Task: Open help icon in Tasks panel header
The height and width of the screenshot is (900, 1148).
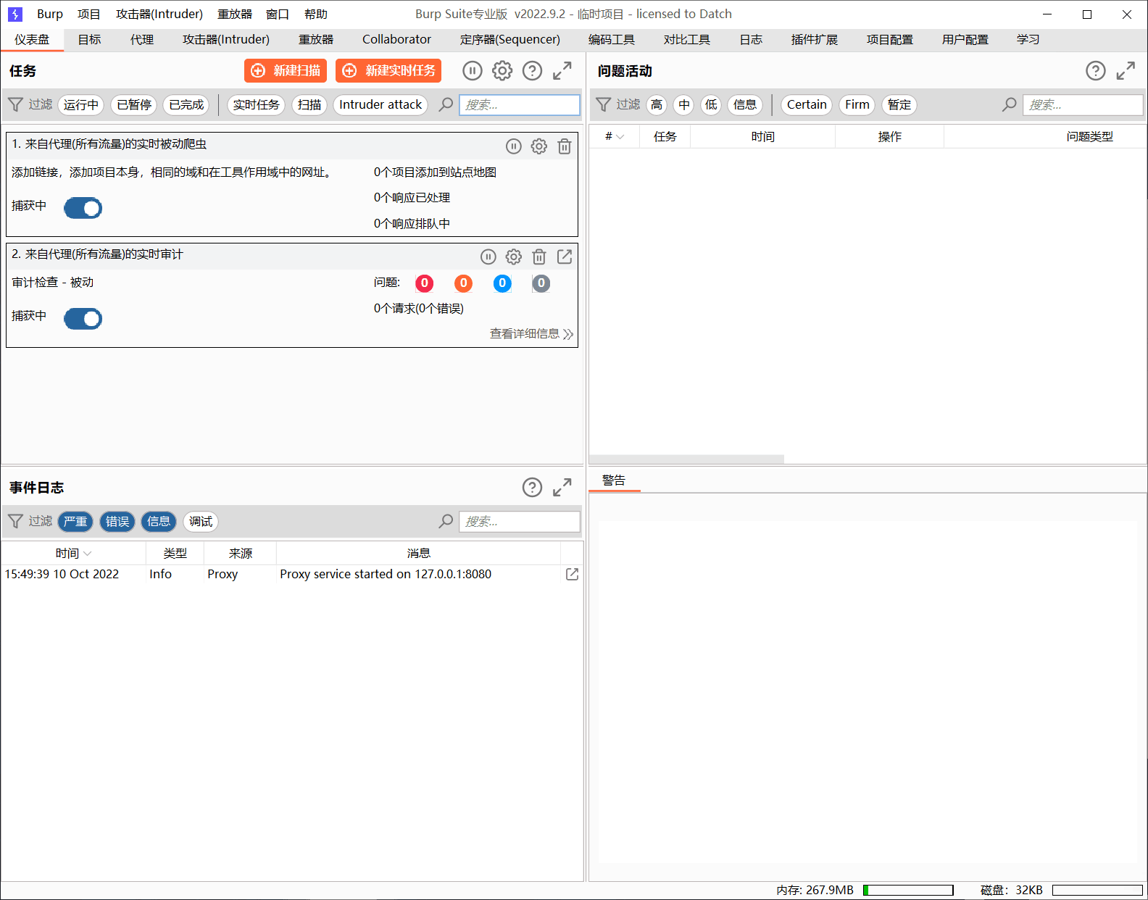Action: click(x=532, y=70)
